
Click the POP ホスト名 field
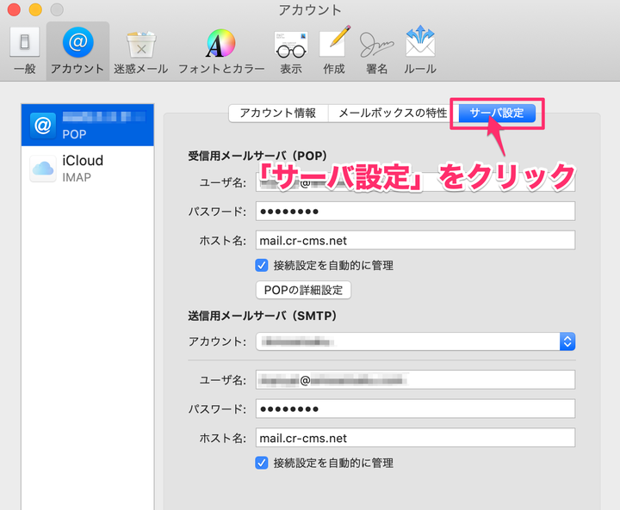(415, 240)
